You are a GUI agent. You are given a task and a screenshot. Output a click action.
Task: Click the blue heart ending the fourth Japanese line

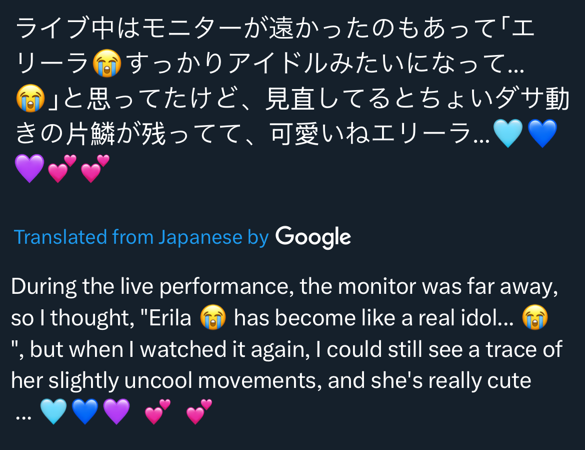click(542, 134)
